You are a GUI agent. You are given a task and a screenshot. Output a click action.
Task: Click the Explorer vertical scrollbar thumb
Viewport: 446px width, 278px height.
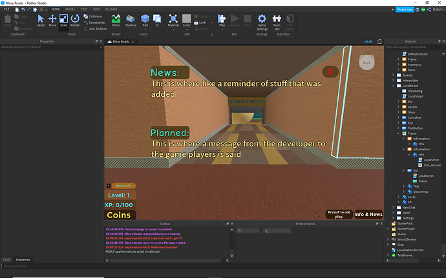coord(443,248)
